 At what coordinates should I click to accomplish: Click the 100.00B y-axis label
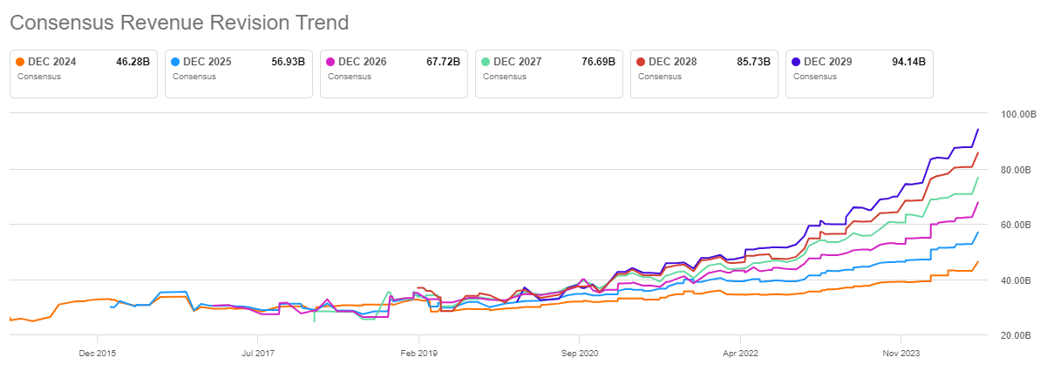(x=1016, y=115)
